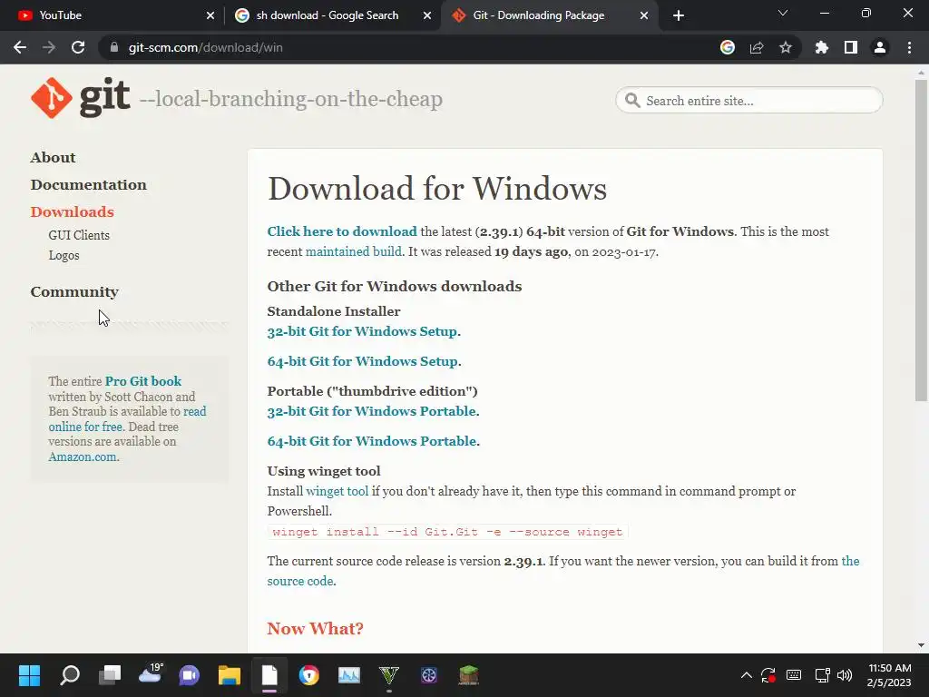
Task: Open GUI Clients under Downloads
Action: (x=79, y=235)
